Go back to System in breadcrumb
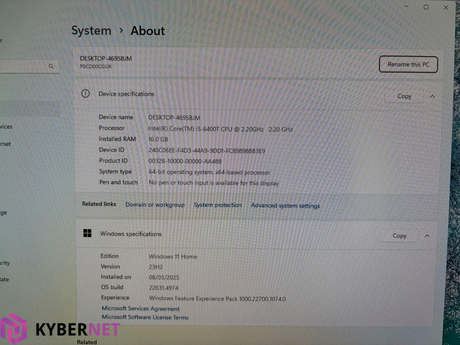Viewport: 460px width, 345px height. coord(91,31)
